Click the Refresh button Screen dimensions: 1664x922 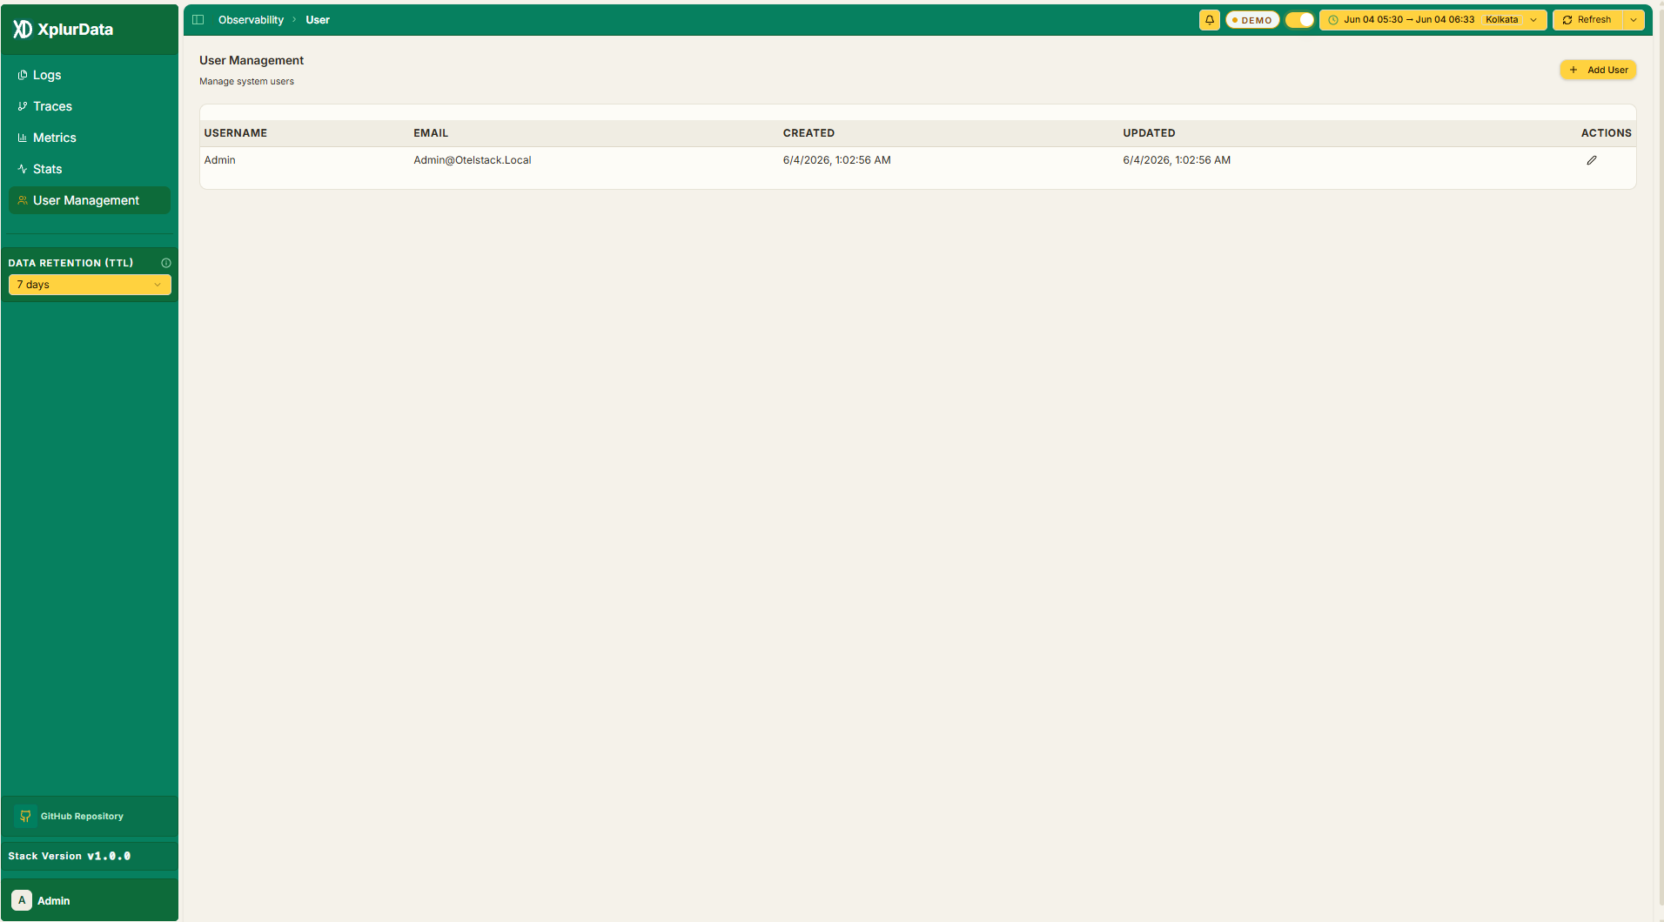point(1587,20)
